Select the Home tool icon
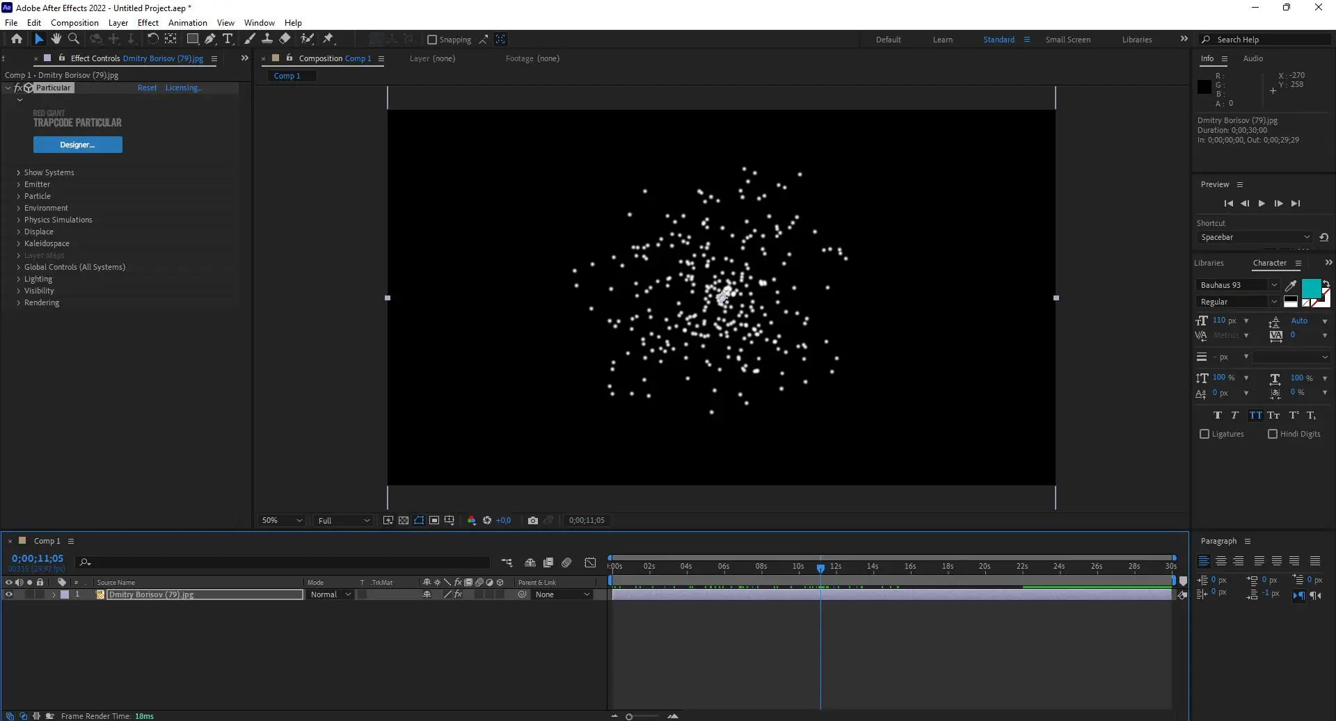 tap(17, 39)
